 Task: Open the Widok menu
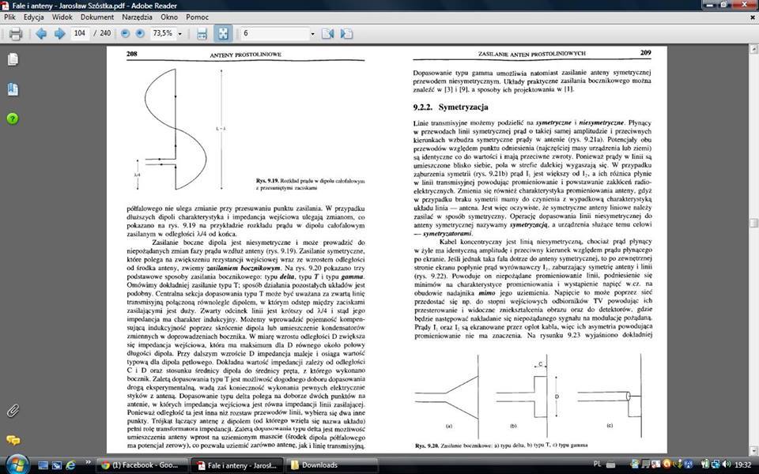pos(62,17)
